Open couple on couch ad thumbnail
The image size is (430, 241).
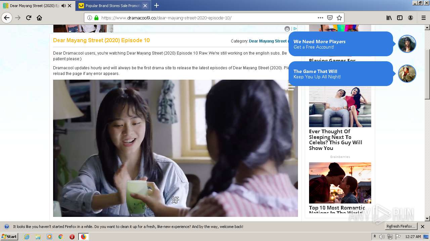[340, 107]
